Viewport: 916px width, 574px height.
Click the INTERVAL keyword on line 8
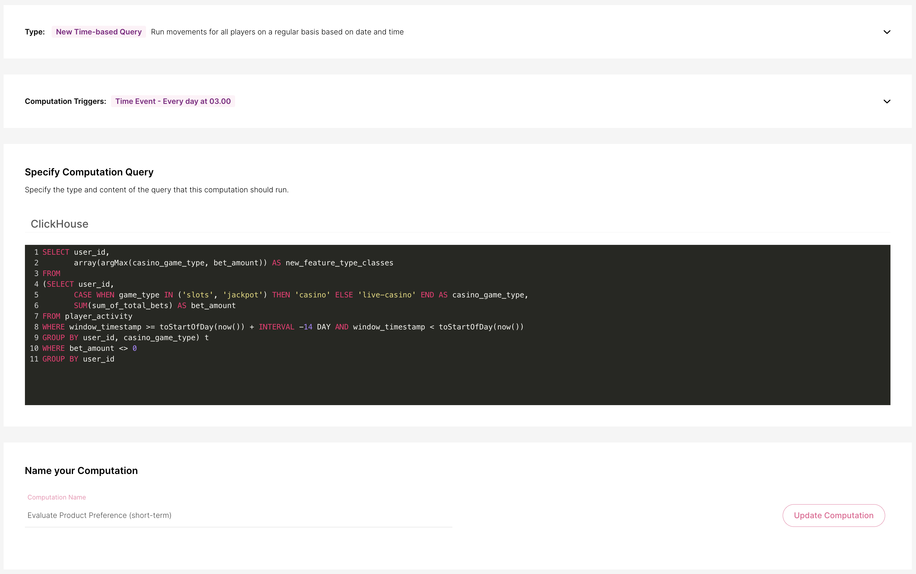pos(276,327)
